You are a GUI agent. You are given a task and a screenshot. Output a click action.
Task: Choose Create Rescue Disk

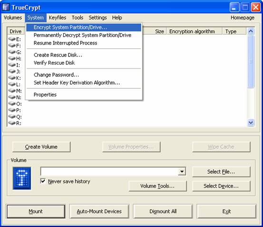(84, 55)
